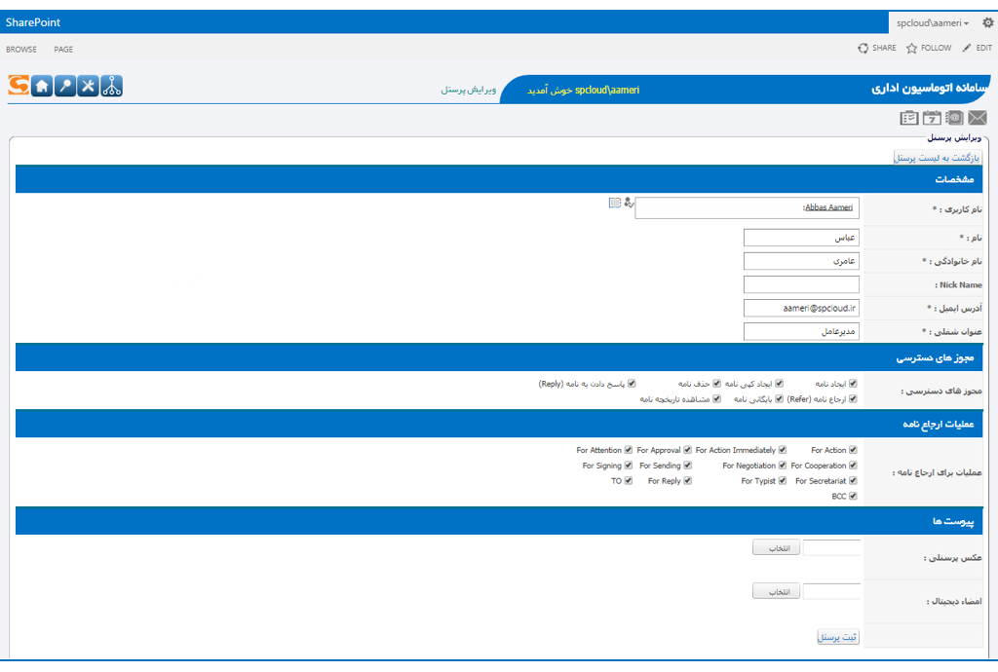Click the home icon in the toolbar
This screenshot has width=998, height=672.
[42, 86]
